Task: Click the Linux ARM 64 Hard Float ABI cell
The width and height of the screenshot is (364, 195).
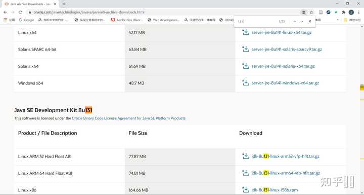Action: coord(45,173)
